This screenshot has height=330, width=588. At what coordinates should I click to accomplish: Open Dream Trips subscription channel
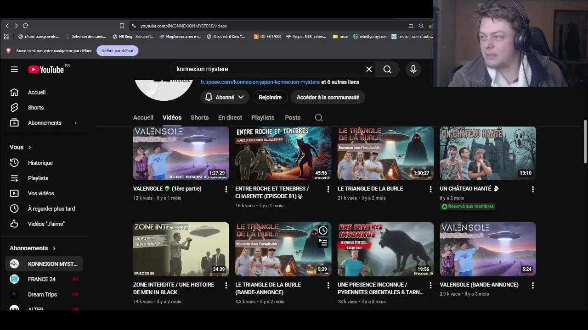click(x=45, y=294)
